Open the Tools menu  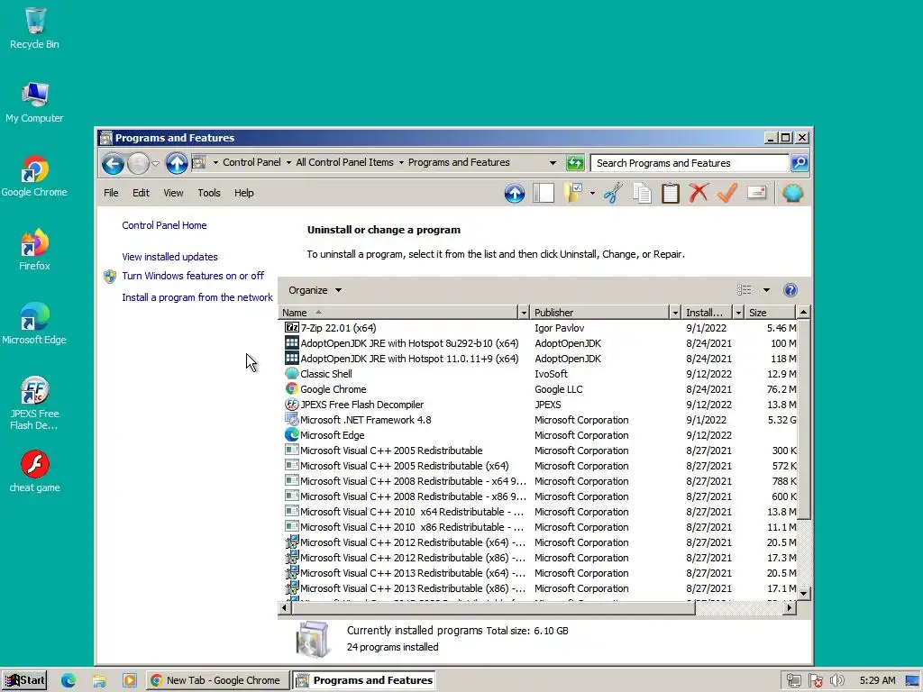[209, 193]
